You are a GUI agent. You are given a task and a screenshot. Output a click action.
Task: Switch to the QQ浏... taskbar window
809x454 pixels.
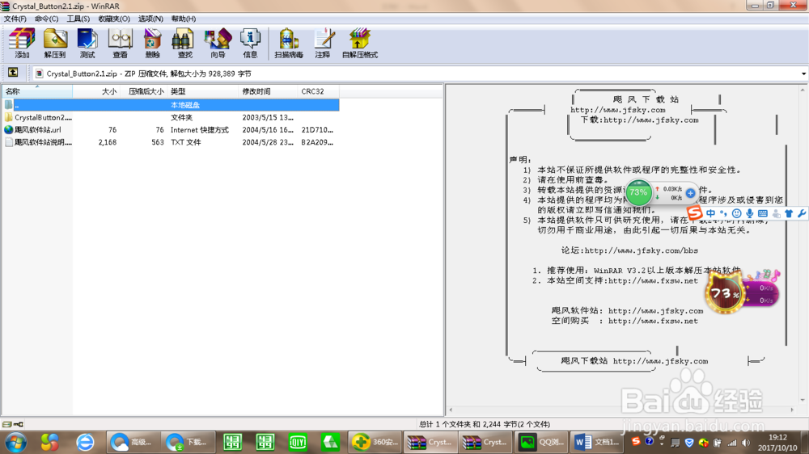540,442
